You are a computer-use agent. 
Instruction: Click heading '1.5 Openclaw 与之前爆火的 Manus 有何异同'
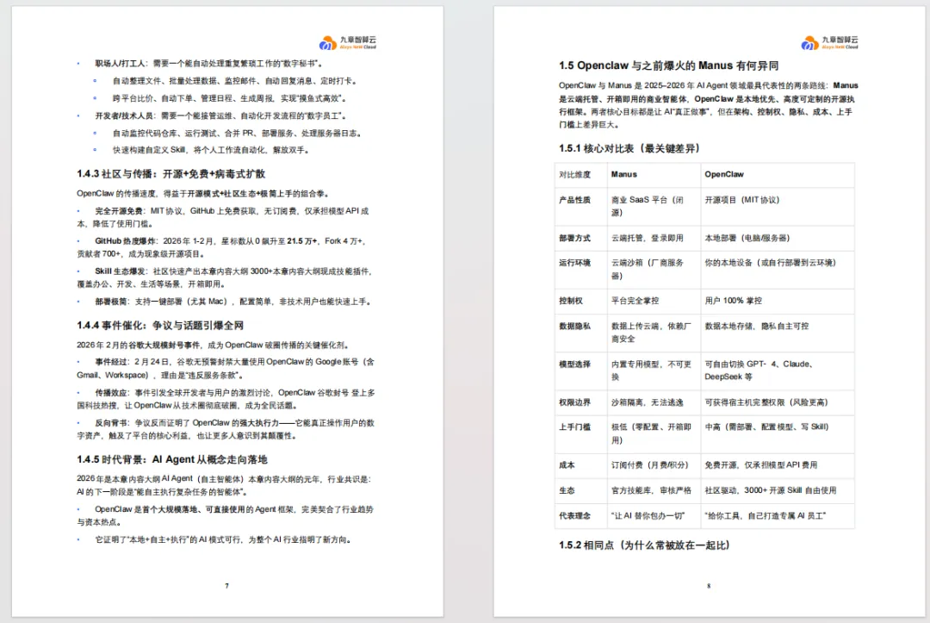coord(668,65)
